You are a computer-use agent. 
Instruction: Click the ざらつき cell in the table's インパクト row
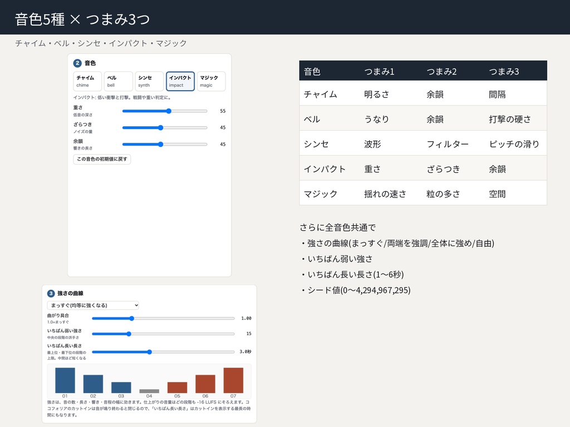[x=443, y=169]
